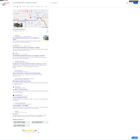Open thumbnail of Realtor listing building
Screen dimensions: 140x140
[x=46, y=38]
